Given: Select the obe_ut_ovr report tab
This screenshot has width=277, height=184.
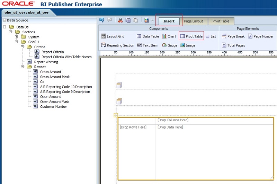Looking at the screenshot, I should [27, 12].
